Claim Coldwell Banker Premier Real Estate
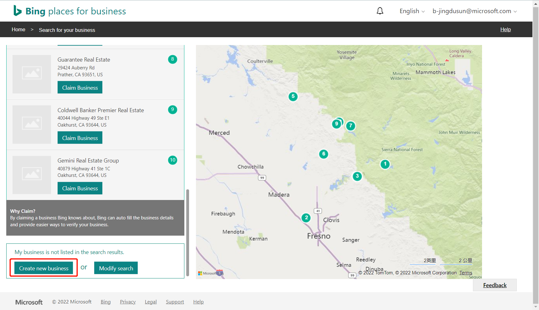Viewport: 539px width, 310px height. pyautogui.click(x=80, y=138)
